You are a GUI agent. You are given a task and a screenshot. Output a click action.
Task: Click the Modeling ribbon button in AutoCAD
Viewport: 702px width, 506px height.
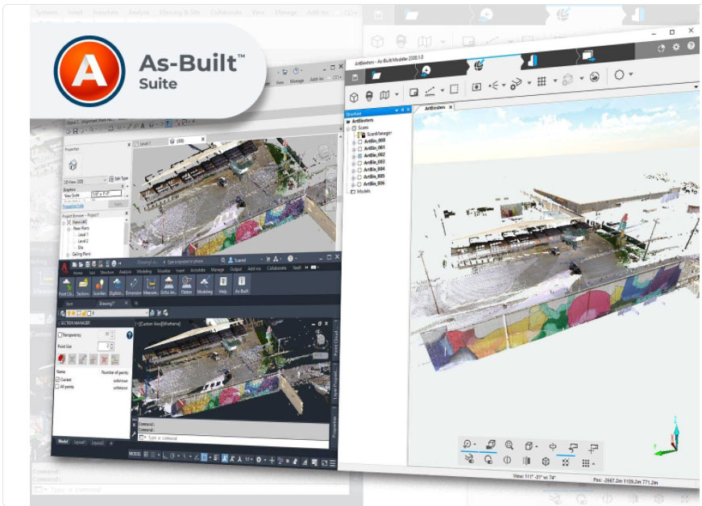pos(205,284)
